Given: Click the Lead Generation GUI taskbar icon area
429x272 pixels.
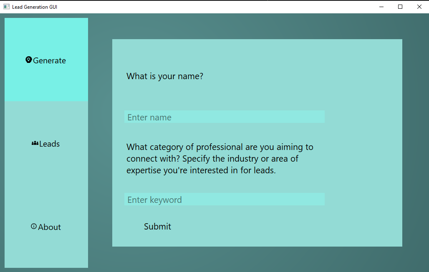Looking at the screenshot, I should pyautogui.click(x=6, y=6).
